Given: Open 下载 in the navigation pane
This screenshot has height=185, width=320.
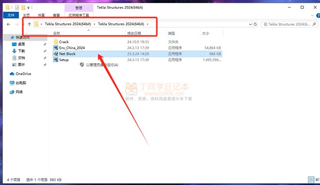Looking at the screenshot, I should (x=21, y=51).
